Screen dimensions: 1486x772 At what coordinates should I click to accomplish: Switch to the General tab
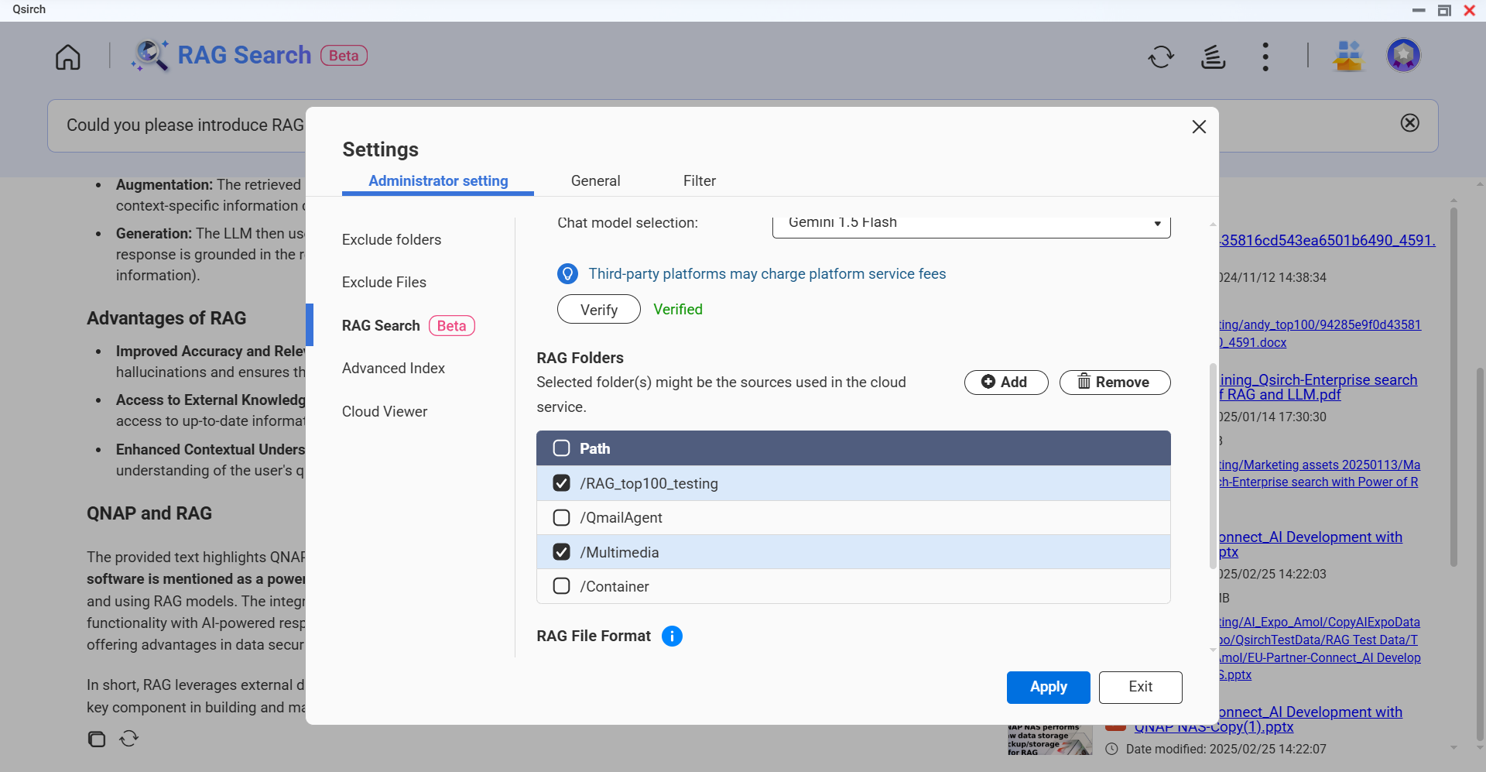(x=595, y=181)
